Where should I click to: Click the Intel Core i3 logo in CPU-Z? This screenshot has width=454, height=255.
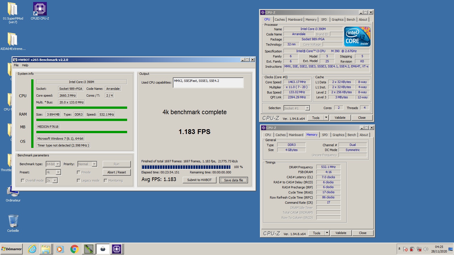[x=357, y=37]
